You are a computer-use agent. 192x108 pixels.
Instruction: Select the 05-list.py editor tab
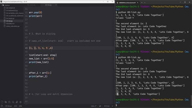click(48, 5)
